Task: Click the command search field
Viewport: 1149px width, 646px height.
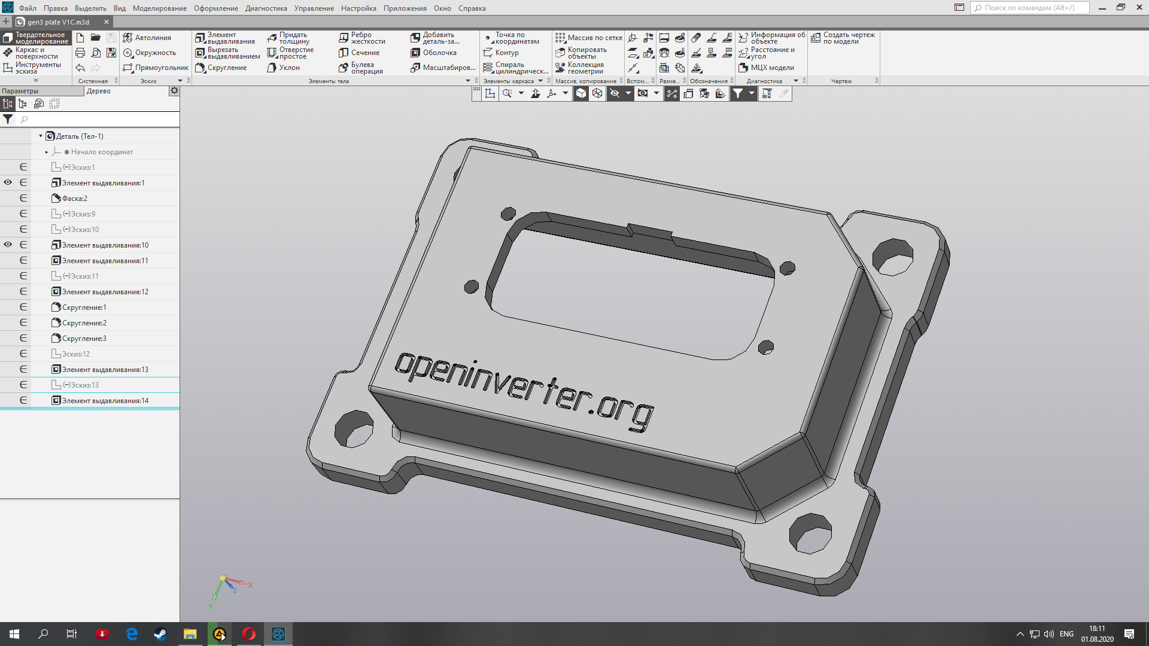Action: [1029, 8]
